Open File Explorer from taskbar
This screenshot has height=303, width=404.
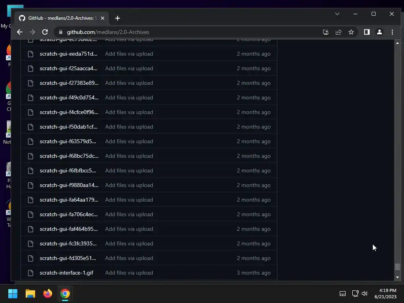tap(30, 294)
